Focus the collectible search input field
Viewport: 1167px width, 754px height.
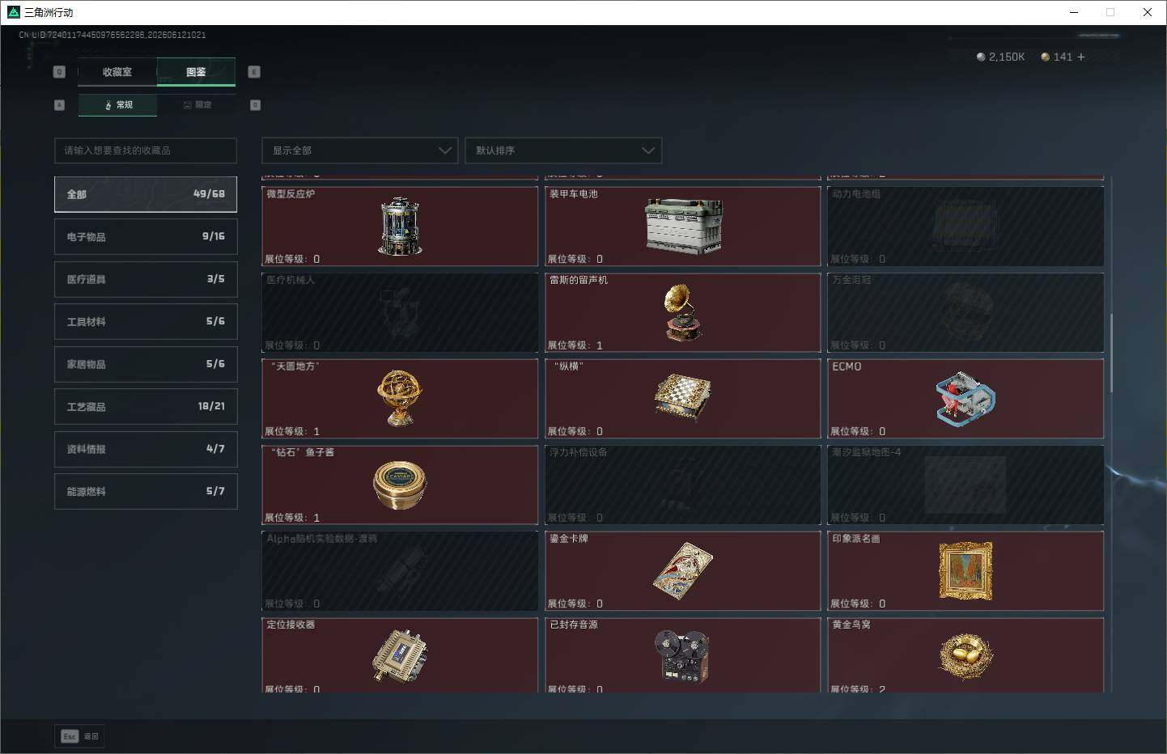click(146, 150)
